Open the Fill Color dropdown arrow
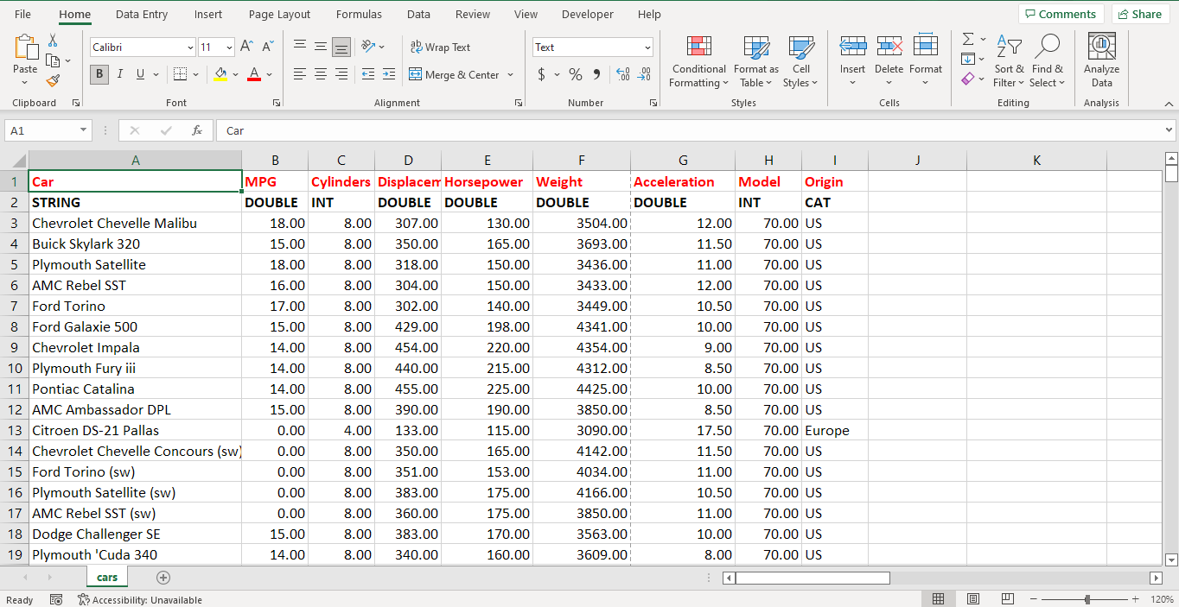 tap(233, 75)
